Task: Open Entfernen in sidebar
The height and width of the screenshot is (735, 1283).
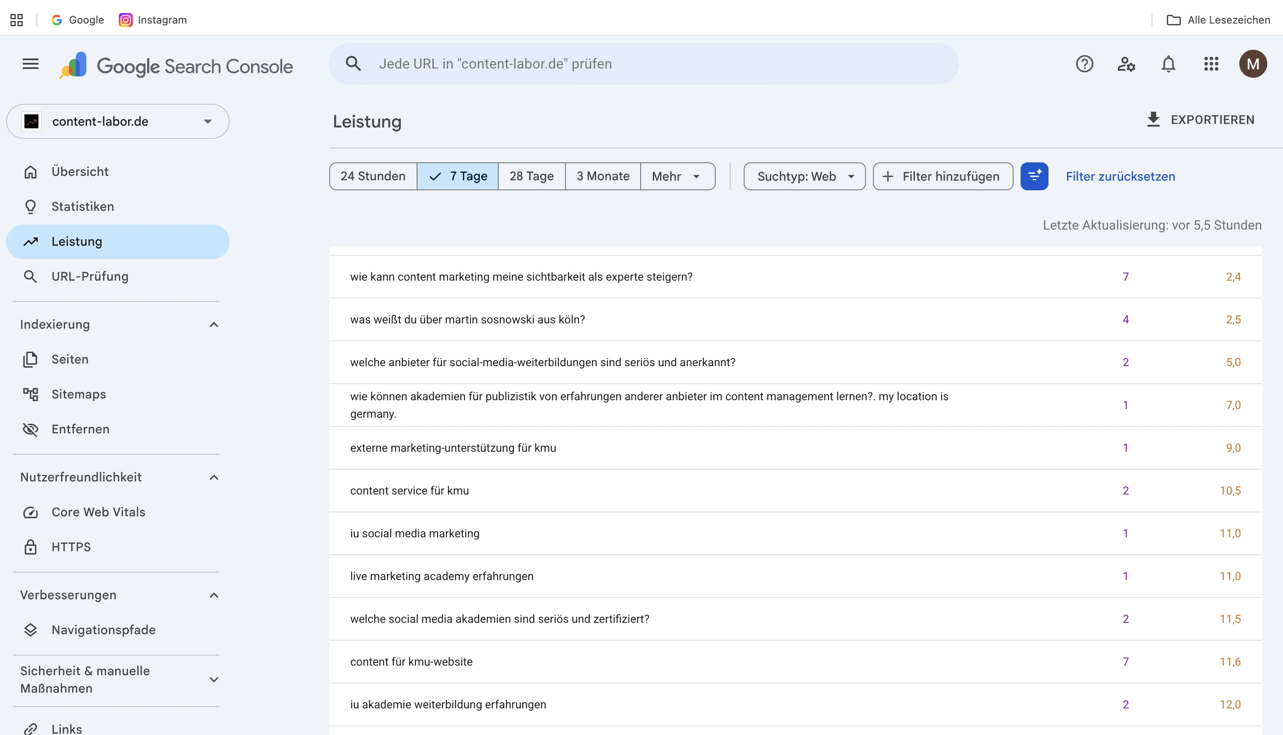Action: coord(117,429)
